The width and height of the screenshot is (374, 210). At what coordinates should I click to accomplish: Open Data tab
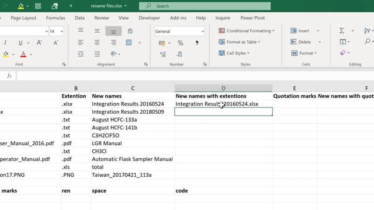pos(79,18)
